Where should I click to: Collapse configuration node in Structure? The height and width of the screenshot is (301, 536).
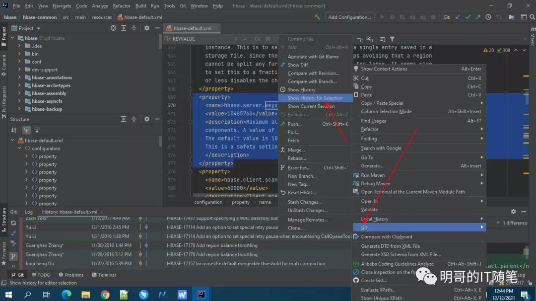19,148
